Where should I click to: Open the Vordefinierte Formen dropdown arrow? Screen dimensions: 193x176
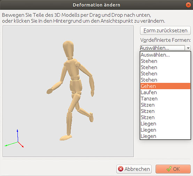188,48
